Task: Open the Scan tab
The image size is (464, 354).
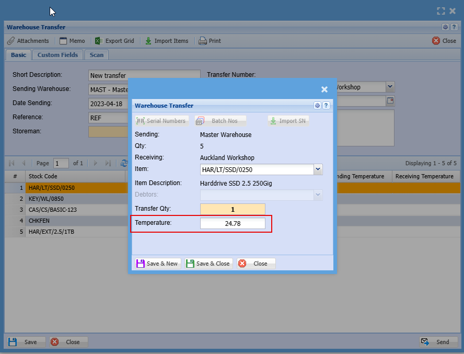Action: (97, 55)
